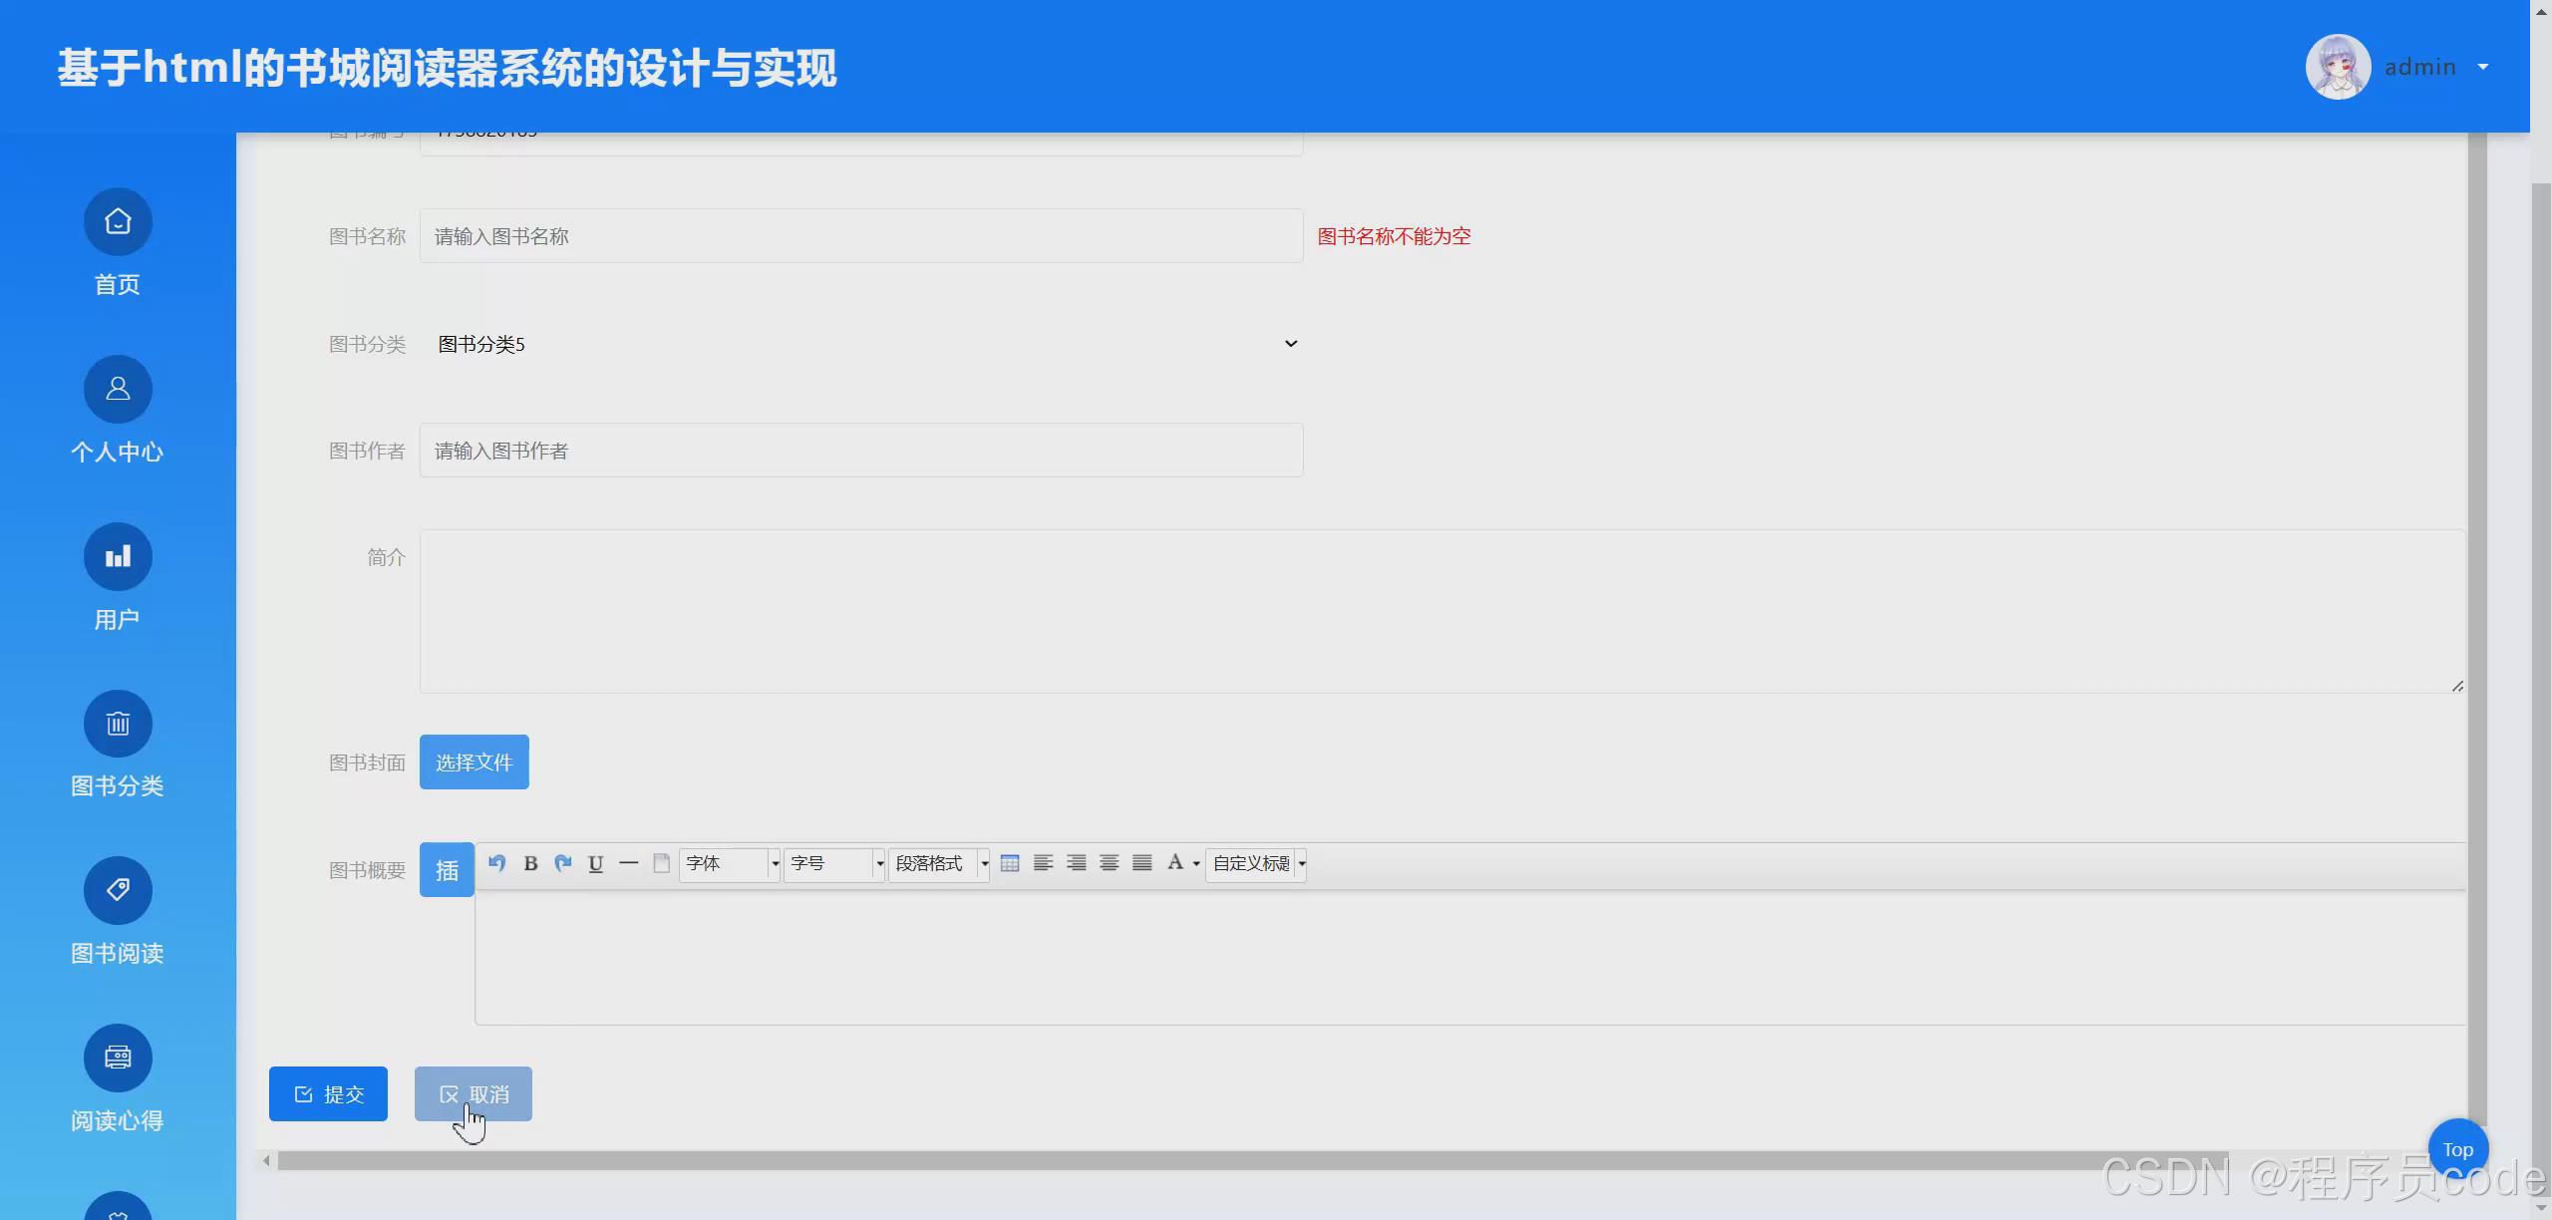
Task: Open the 自定义标题 custom heading menu
Action: 1254,863
